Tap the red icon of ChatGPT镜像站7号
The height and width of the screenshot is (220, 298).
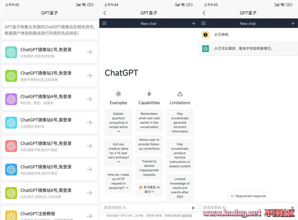[x=11, y=146]
